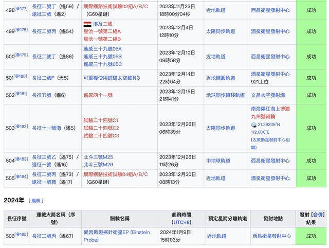The image size is (329, 248).
Task: Open reference 參177 in row 498
Action: pyautogui.click(x=21, y=9)
